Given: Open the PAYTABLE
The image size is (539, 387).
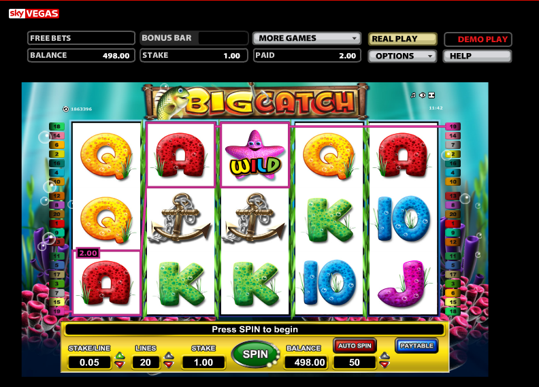Looking at the screenshot, I should tap(416, 346).
